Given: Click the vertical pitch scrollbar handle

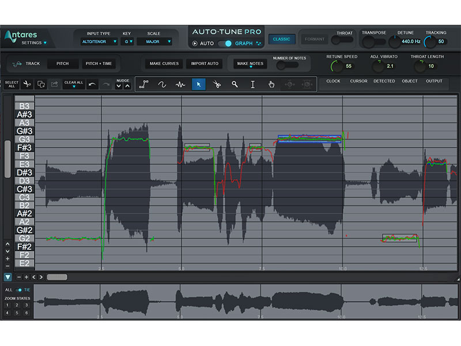Looking at the screenshot, I should tap(7, 159).
